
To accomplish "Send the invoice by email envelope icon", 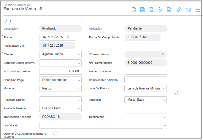I will pos(188,10).
